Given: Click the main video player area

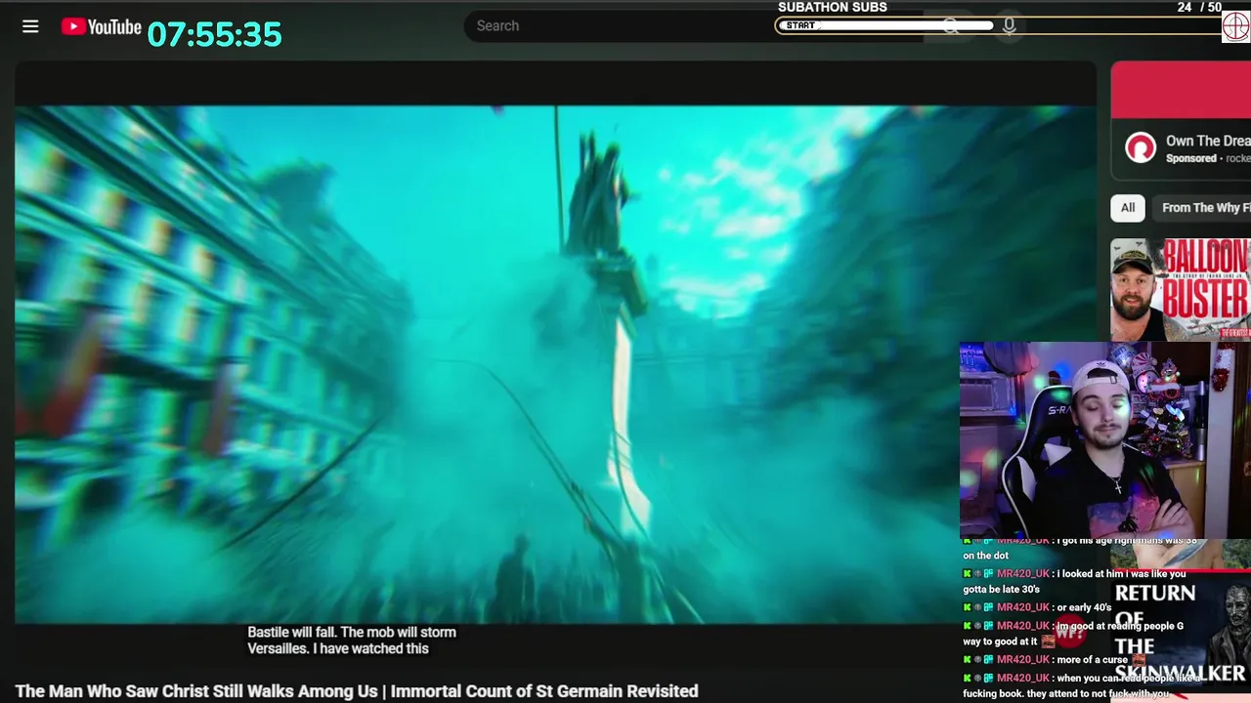Looking at the screenshot, I should click(555, 363).
